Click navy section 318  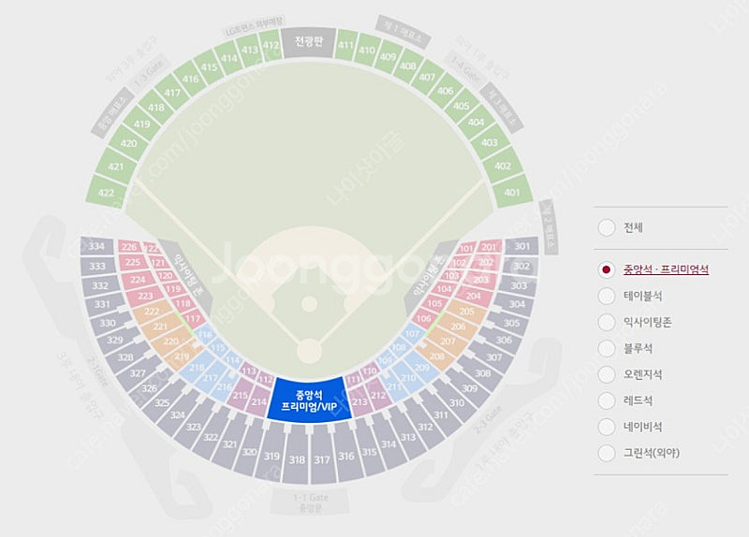297,459
